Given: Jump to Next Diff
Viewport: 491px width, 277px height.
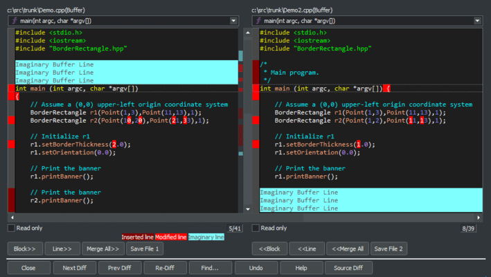Looking at the screenshot, I should 74,268.
